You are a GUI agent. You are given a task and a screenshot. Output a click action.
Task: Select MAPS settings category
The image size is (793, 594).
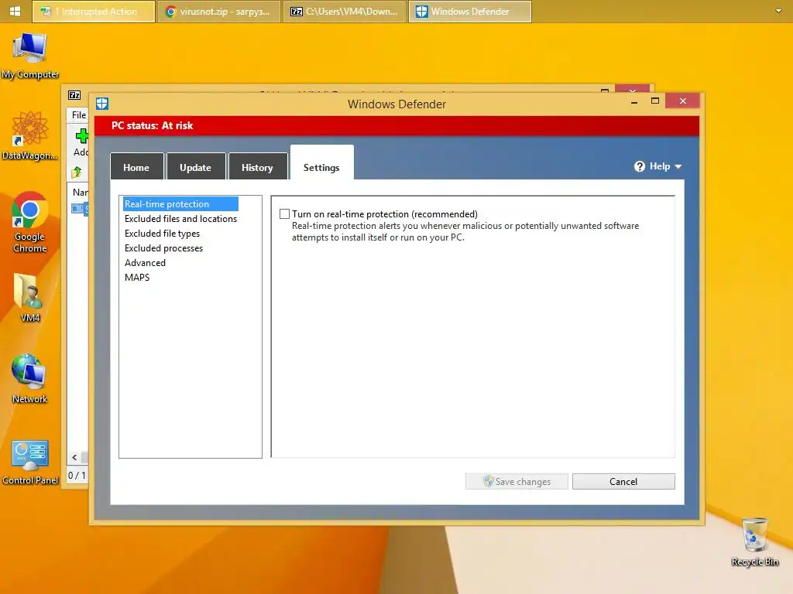coord(137,278)
